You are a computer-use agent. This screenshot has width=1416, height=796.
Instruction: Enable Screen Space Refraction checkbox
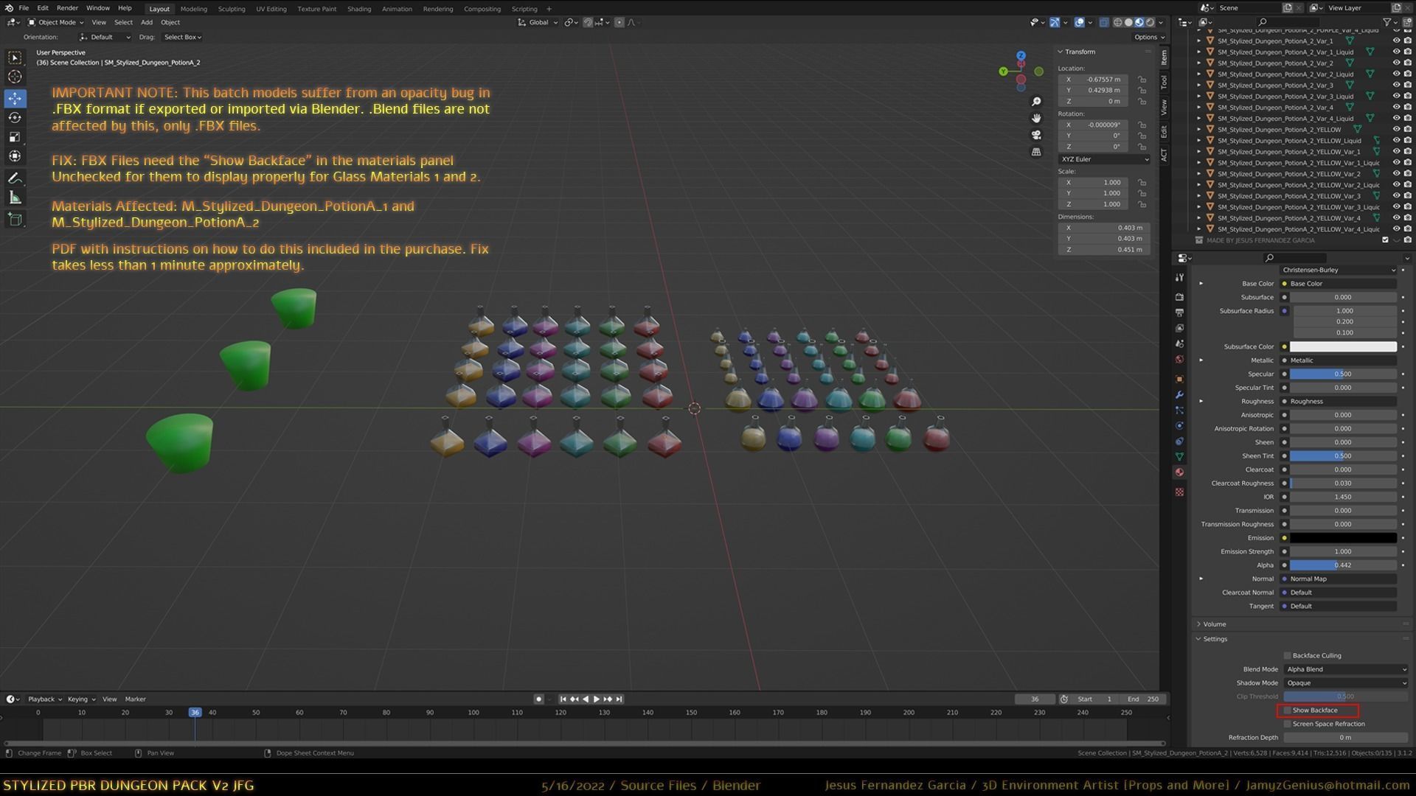point(1288,724)
